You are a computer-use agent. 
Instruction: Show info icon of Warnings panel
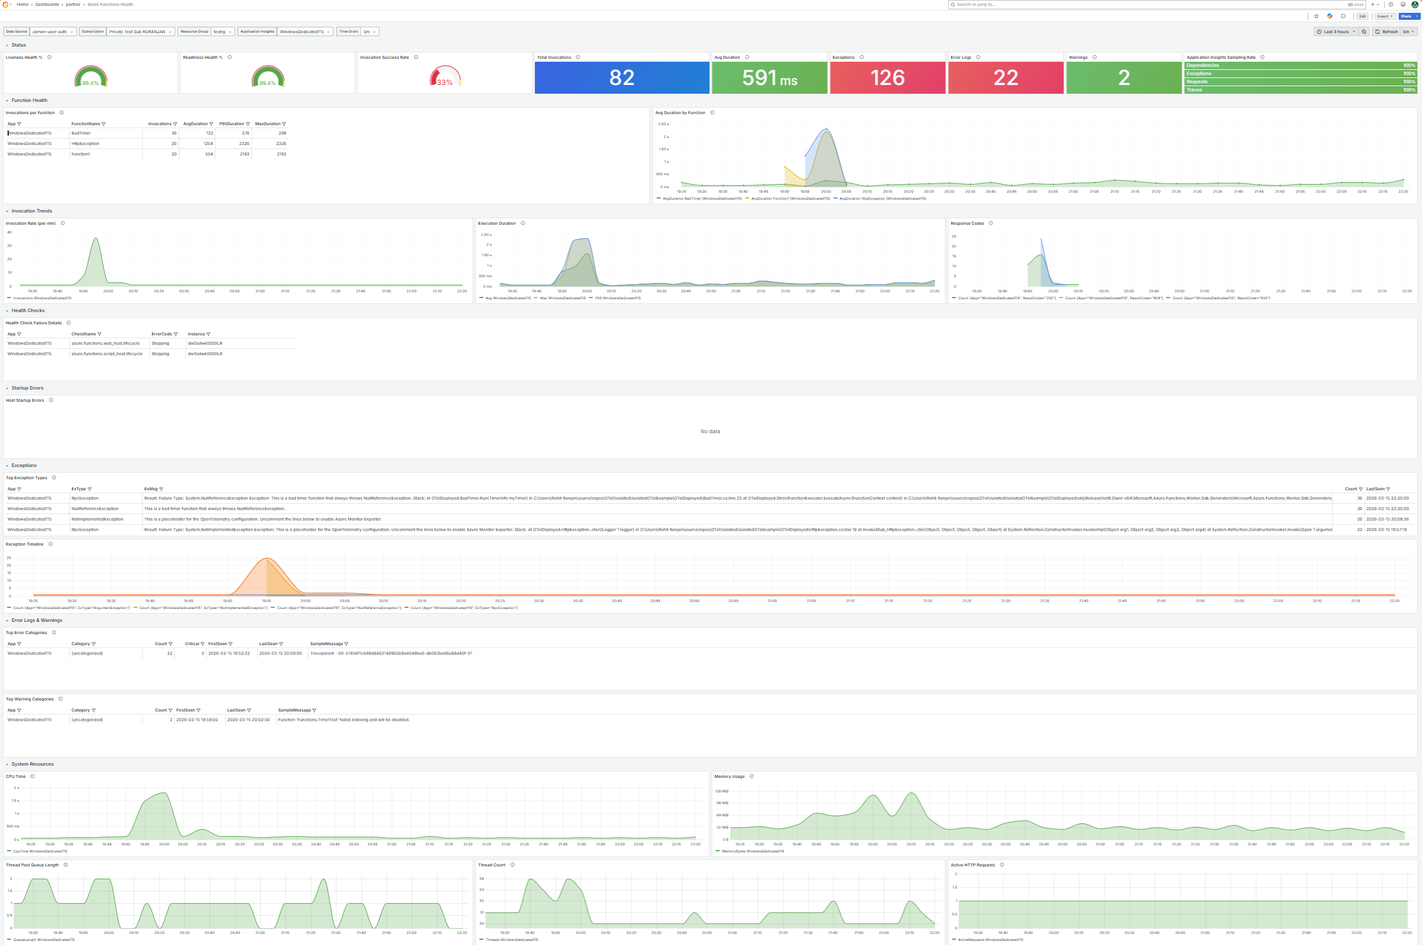click(x=1095, y=57)
